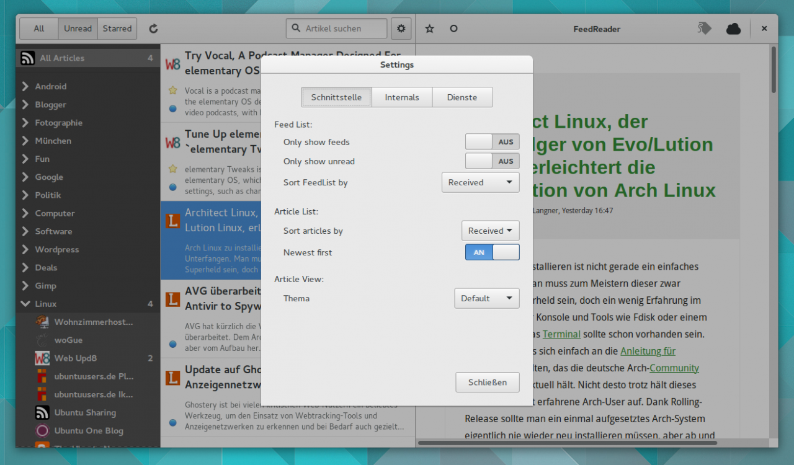Click the Artikel suchen search field
794x465 pixels.
pos(341,29)
